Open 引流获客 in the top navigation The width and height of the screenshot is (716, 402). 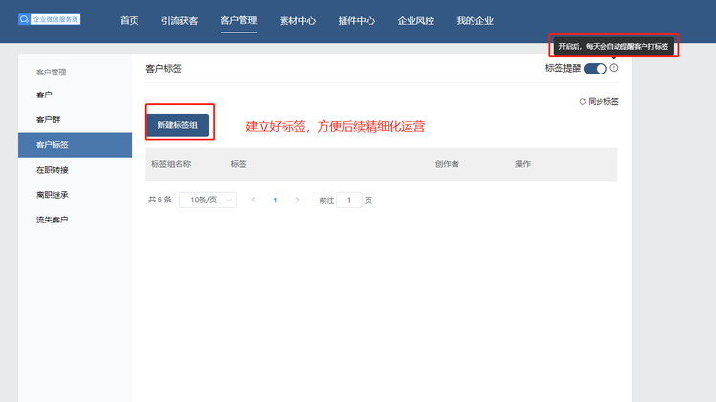click(179, 21)
